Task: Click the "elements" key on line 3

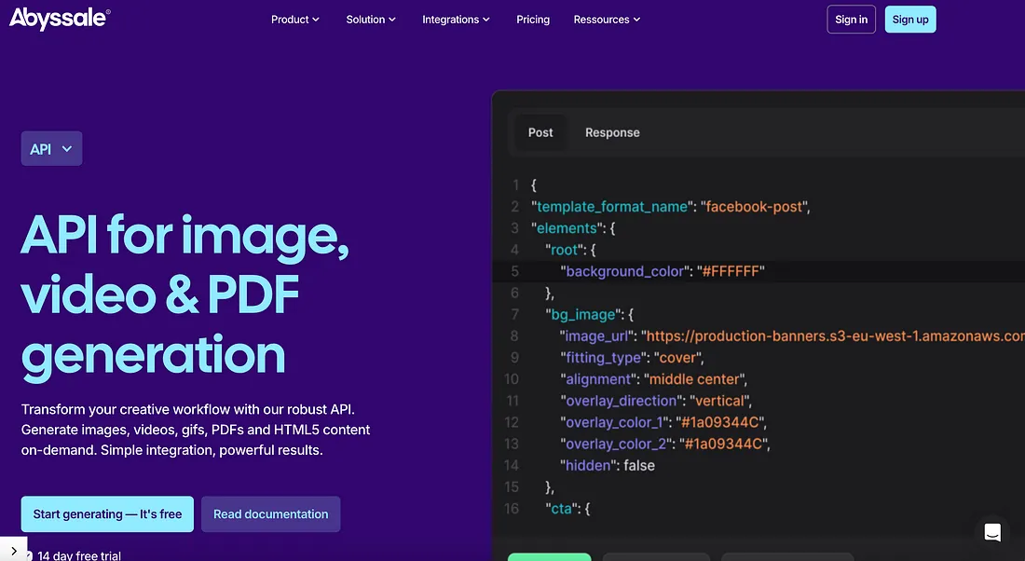Action: click(567, 228)
